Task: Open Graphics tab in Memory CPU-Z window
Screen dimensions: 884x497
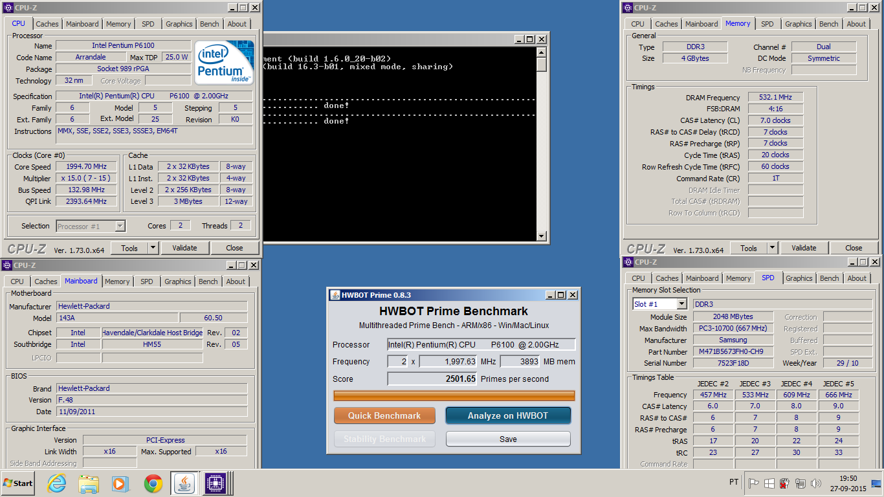Action: pos(799,24)
